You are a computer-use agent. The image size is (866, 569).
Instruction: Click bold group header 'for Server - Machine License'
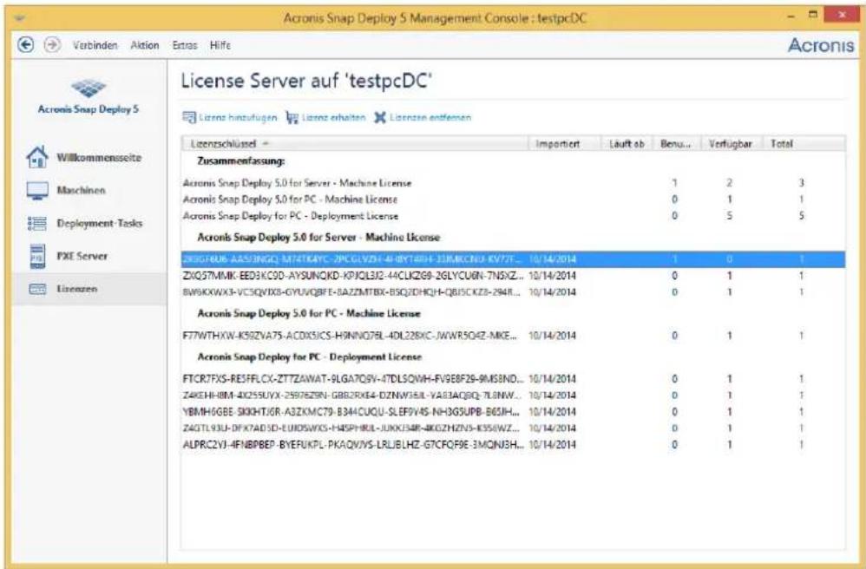click(x=318, y=238)
